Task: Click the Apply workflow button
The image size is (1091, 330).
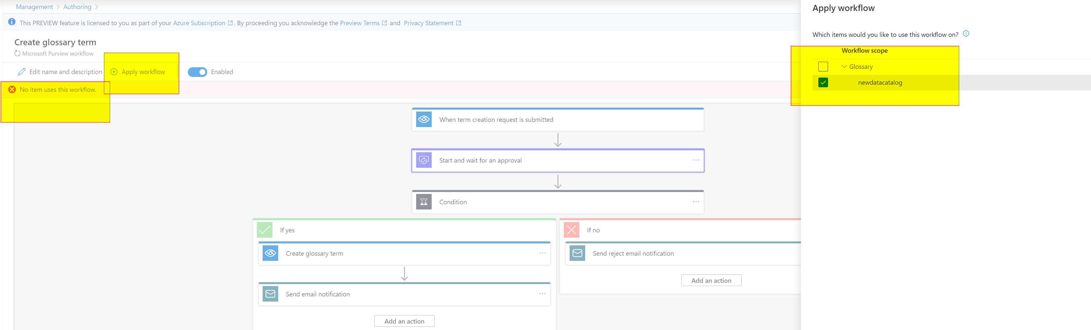Action: [x=138, y=72]
